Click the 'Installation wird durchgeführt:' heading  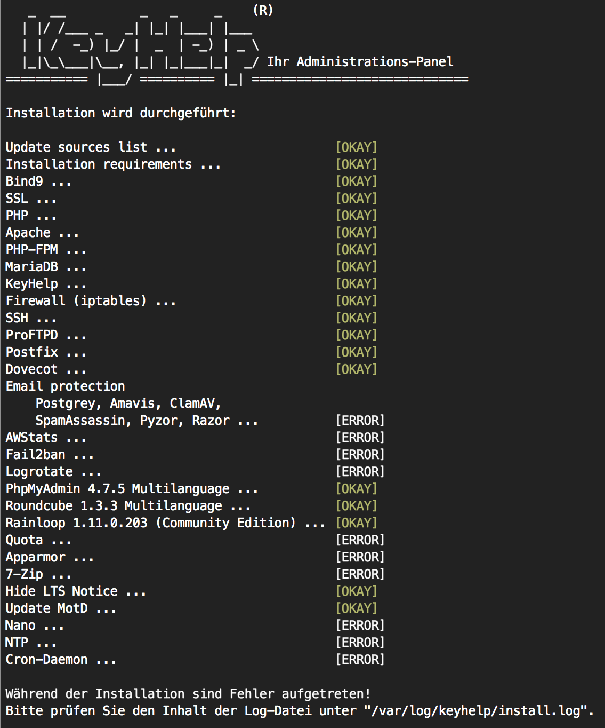[x=120, y=113]
